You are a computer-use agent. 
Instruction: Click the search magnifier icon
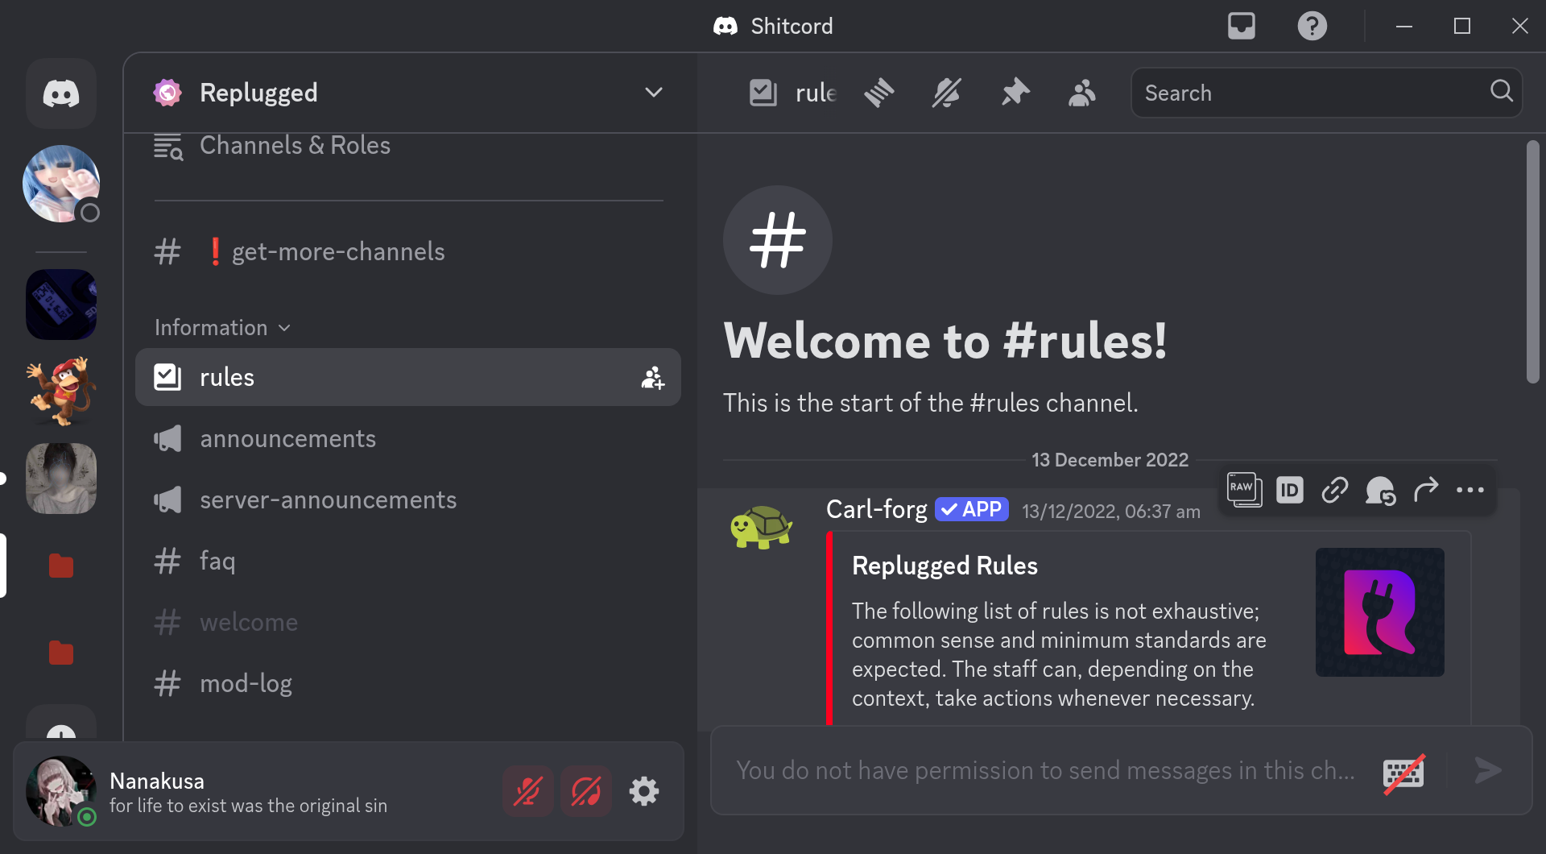1501,91
